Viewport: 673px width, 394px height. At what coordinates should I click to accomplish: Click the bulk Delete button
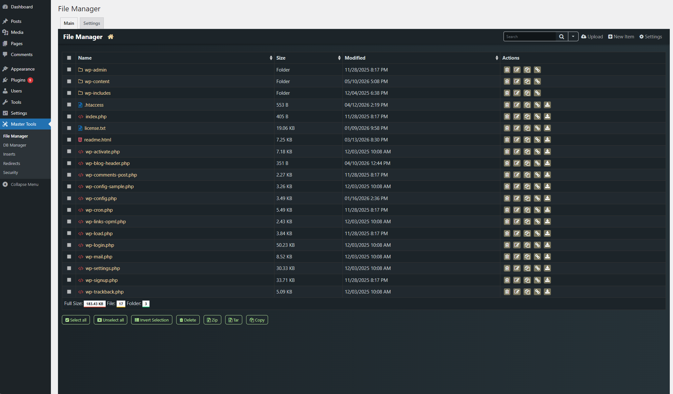[188, 320]
